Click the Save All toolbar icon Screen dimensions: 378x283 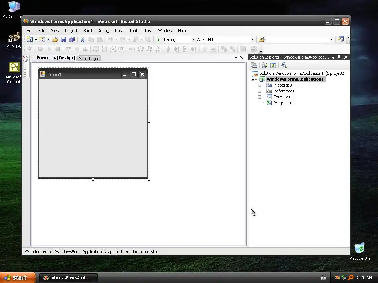pyautogui.click(x=72, y=39)
